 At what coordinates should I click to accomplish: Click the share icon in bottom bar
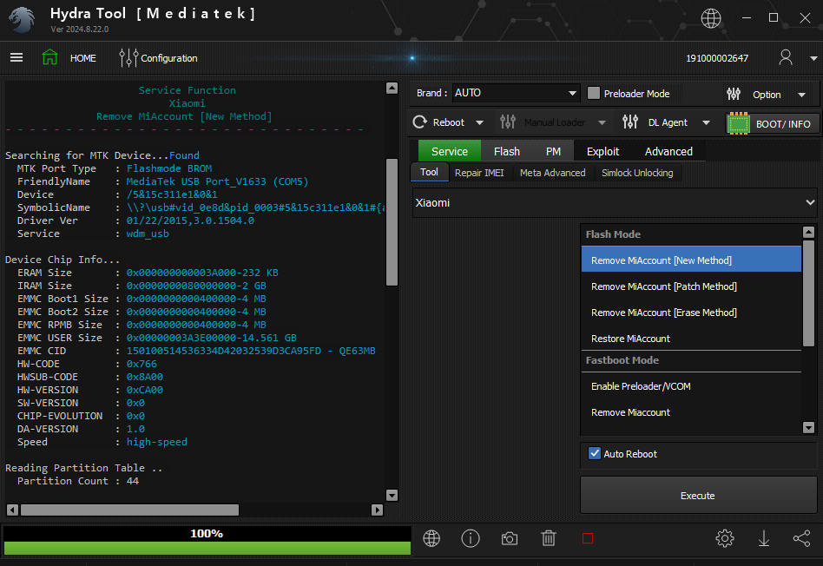click(x=801, y=538)
